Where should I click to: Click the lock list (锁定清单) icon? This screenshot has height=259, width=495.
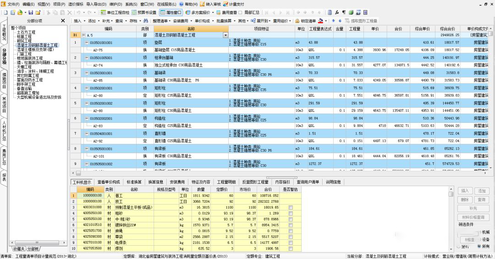pyautogui.click(x=297, y=21)
